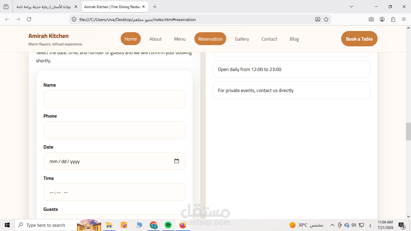The image size is (411, 231).
Task: Reload the current page
Action: click(x=29, y=19)
